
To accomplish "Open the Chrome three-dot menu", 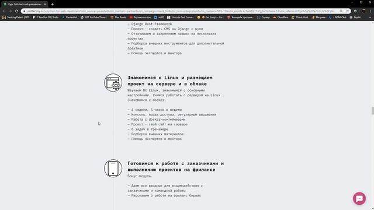I will (370, 11).
